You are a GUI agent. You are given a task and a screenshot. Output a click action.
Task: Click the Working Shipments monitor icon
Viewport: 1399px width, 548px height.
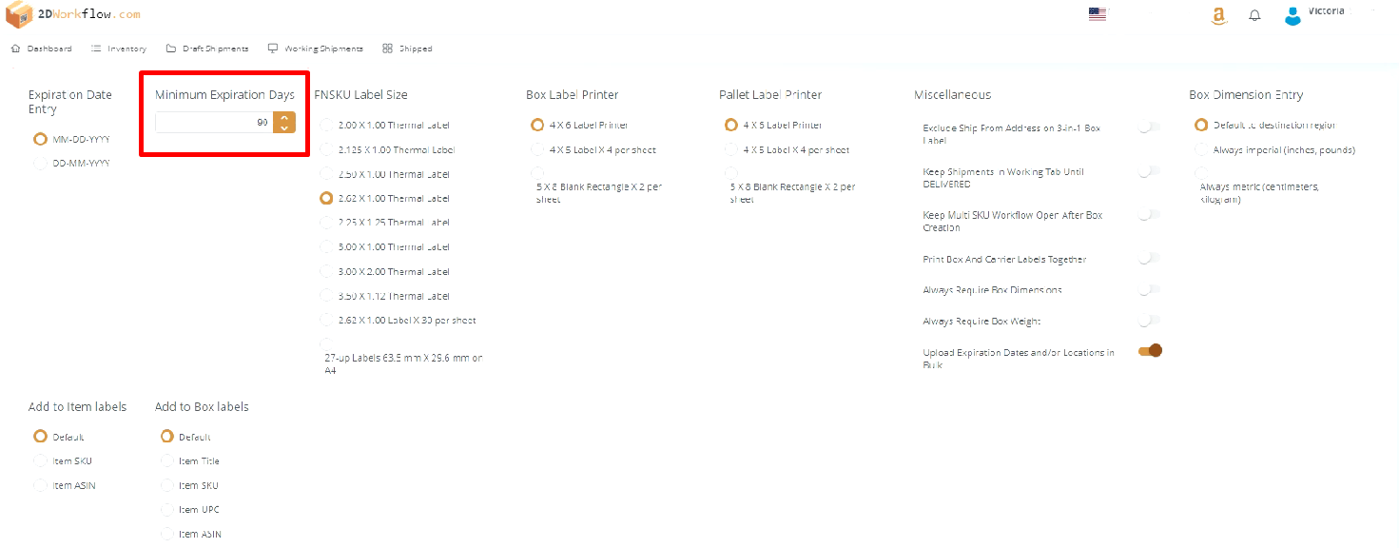point(273,49)
